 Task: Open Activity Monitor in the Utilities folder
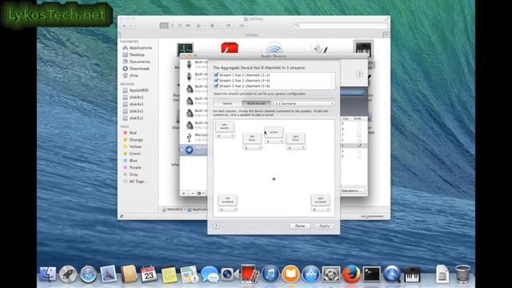pos(185,50)
